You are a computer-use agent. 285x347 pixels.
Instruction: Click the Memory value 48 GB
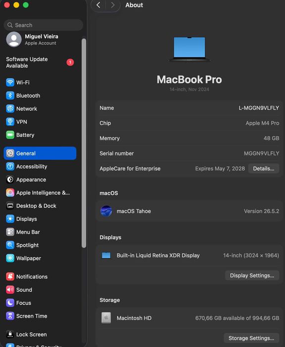(271, 139)
